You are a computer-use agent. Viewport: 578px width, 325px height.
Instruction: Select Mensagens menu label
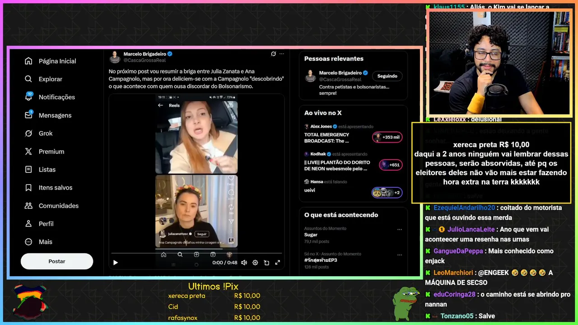pos(55,115)
